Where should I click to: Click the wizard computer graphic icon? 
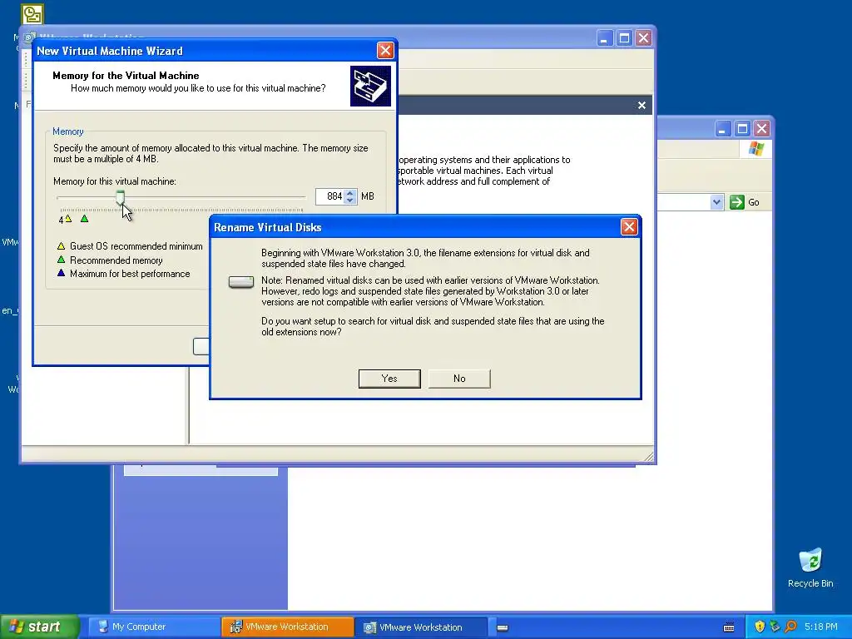(370, 86)
